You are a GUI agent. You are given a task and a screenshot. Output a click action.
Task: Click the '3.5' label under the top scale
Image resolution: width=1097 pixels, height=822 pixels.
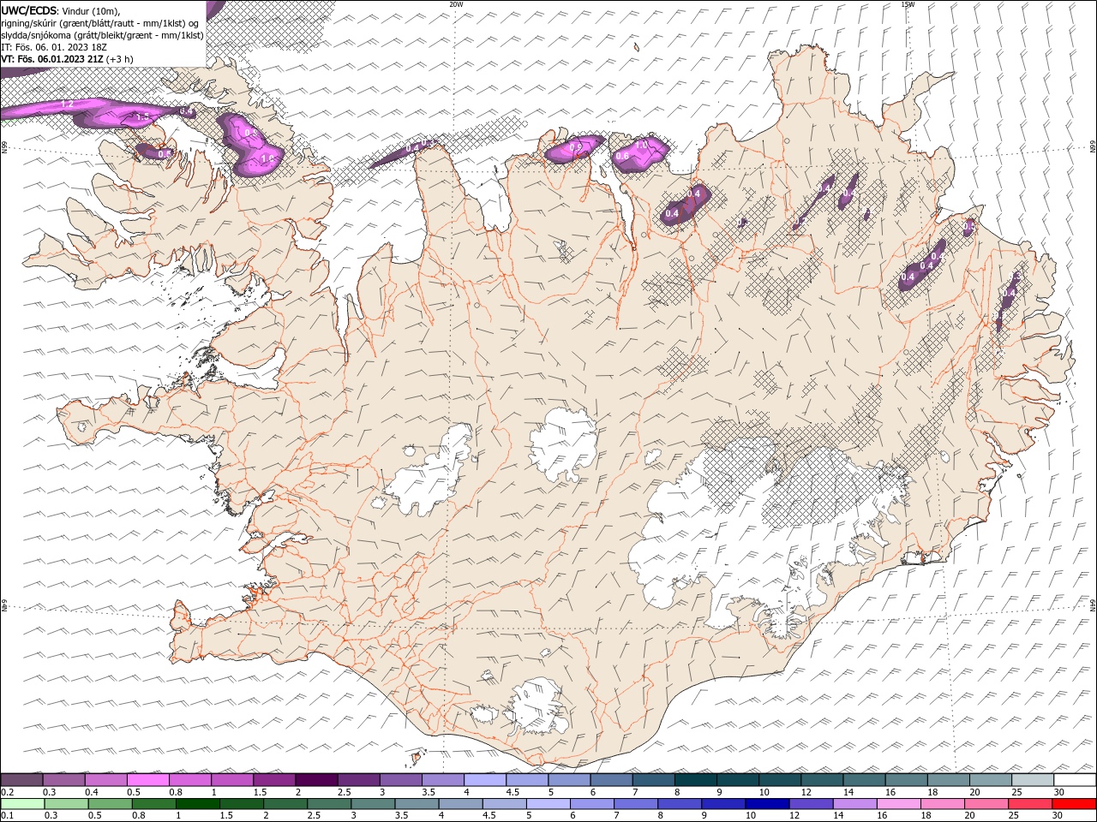(429, 792)
